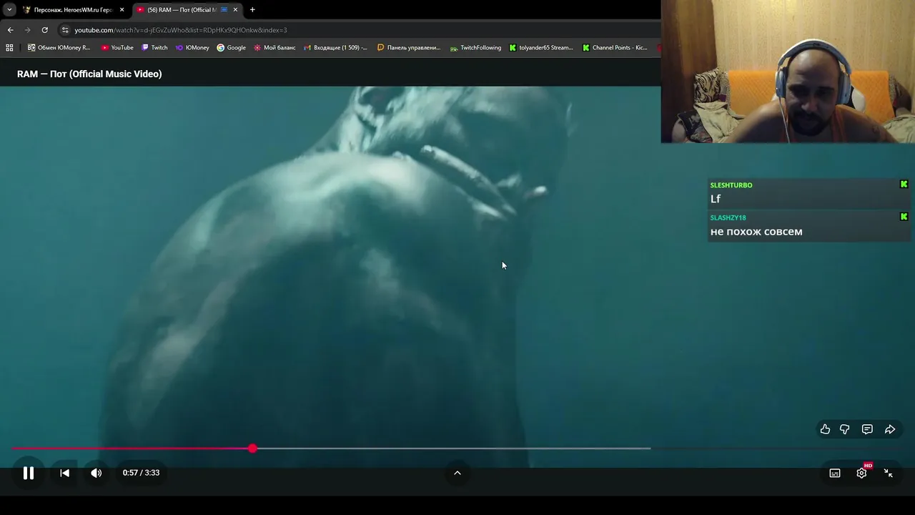Image resolution: width=915 pixels, height=515 pixels.
Task: Open Панель управления bookmark
Action: point(409,48)
